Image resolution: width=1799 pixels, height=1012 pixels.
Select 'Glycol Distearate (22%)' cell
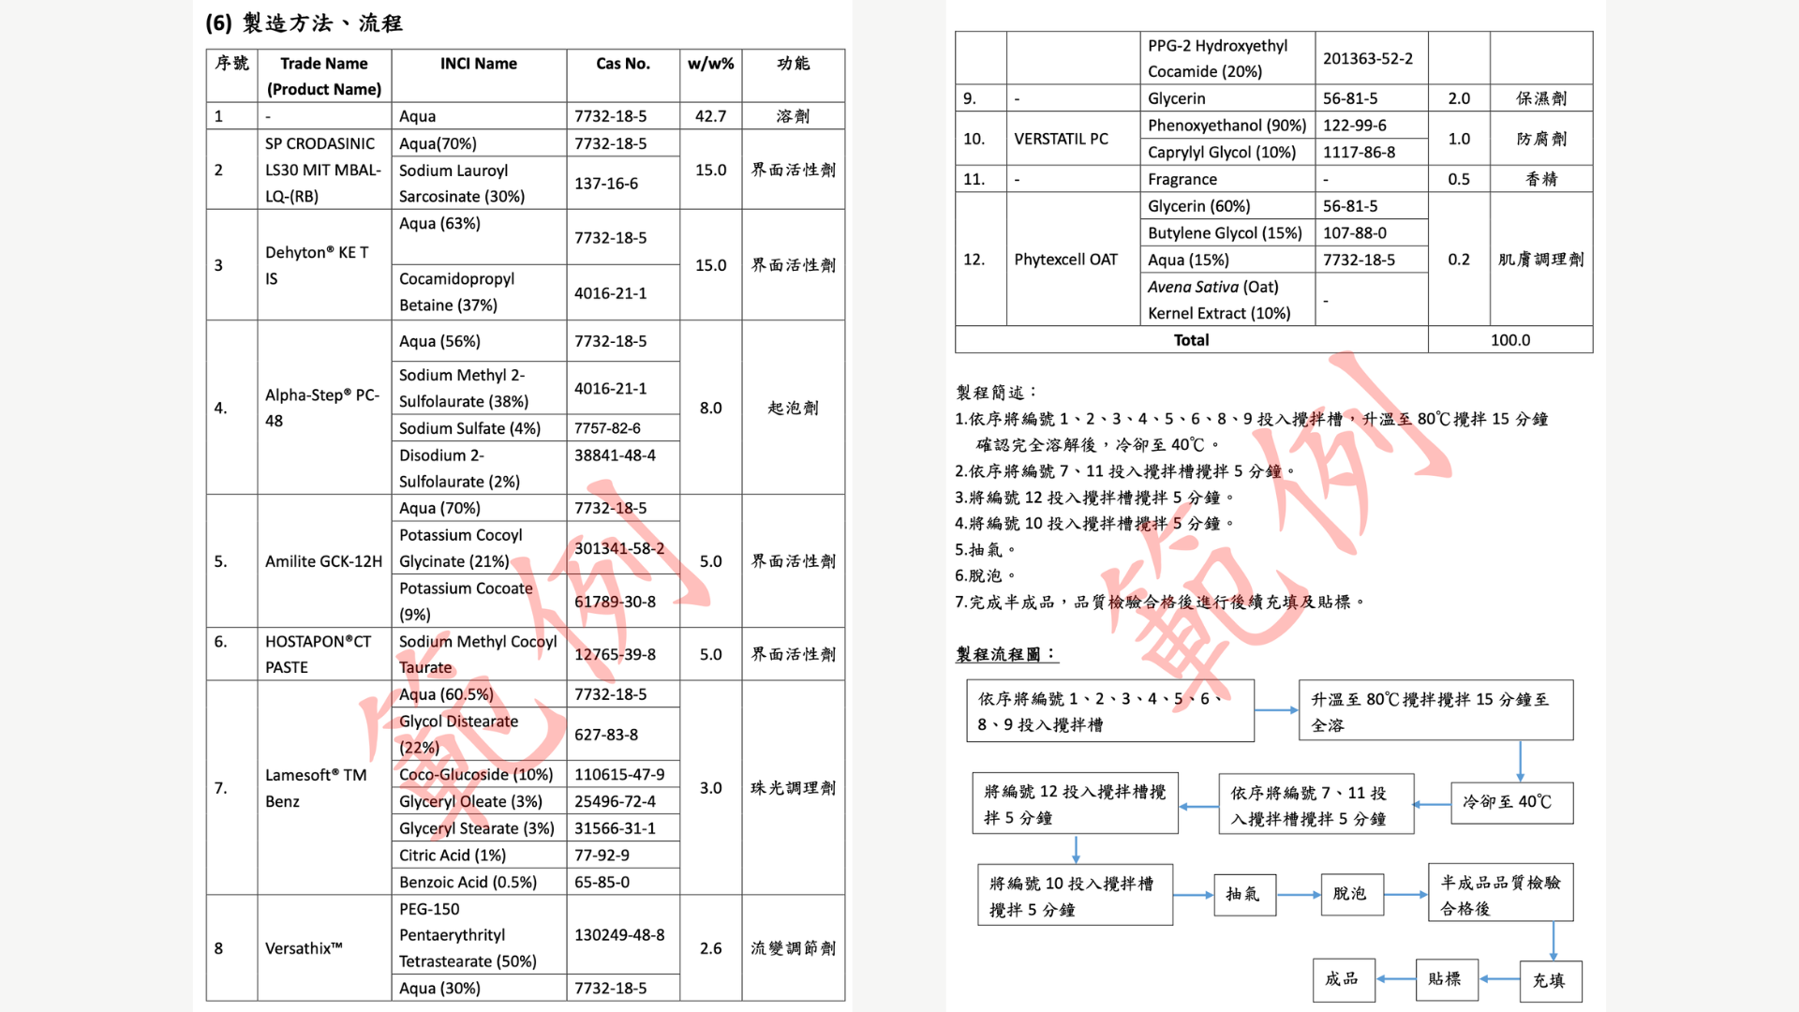coord(479,735)
